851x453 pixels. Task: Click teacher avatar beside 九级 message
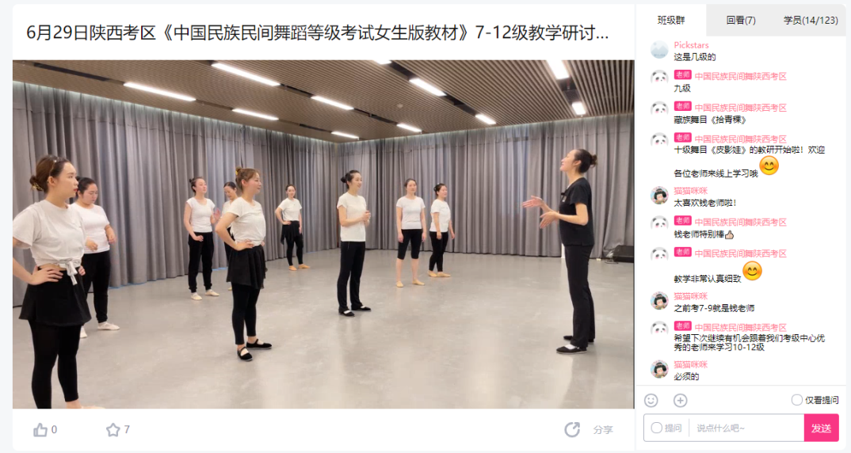(x=659, y=79)
